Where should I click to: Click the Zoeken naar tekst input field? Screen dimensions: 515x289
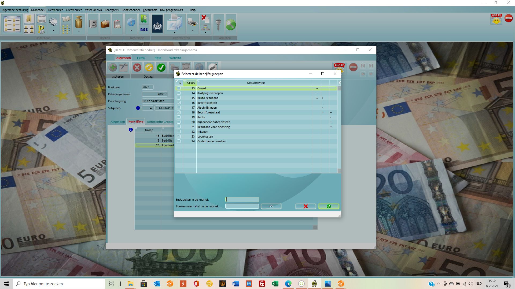tap(242, 206)
